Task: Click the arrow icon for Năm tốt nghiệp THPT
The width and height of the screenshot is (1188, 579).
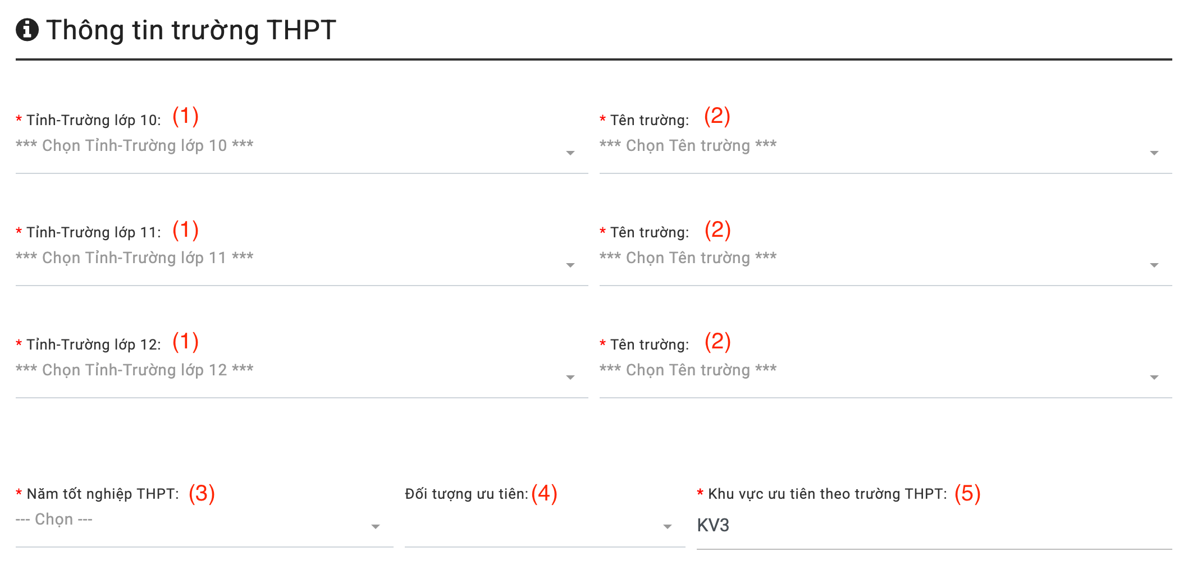Action: 376,527
